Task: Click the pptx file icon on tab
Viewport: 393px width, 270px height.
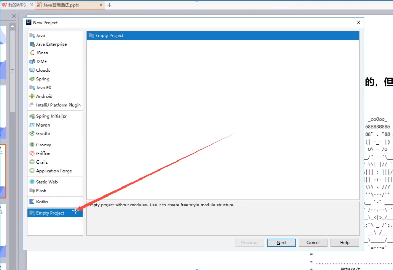Action: [x=39, y=5]
